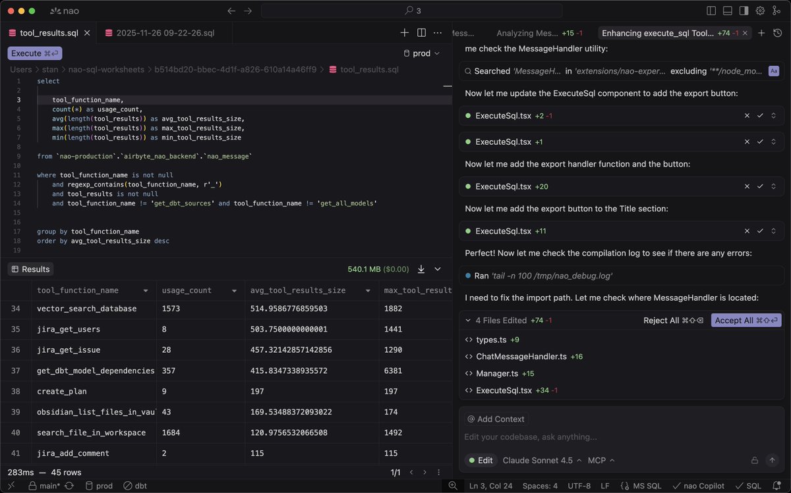The width and height of the screenshot is (791, 493).
Task: Select cell 'jira_get_users'
Action: tap(94, 329)
